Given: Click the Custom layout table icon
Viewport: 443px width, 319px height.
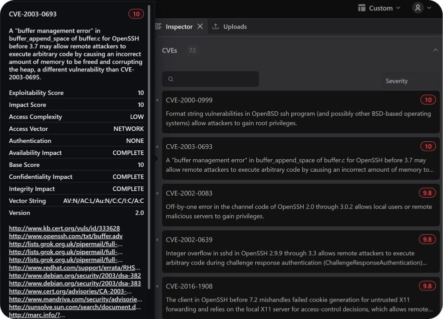Looking at the screenshot, I should pyautogui.click(x=362, y=8).
